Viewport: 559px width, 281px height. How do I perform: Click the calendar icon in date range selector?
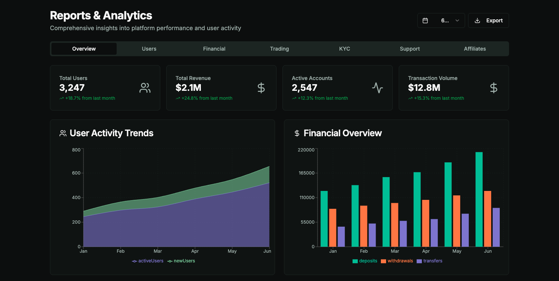tap(425, 20)
